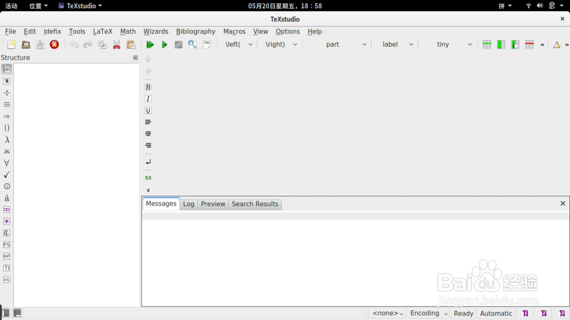Toggle side panel via bottom-left status icon
Viewport: 570px width, 320px height.
6,313
